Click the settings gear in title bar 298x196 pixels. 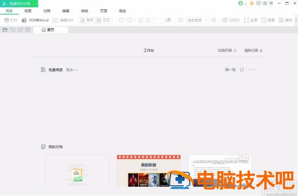click(x=271, y=3)
